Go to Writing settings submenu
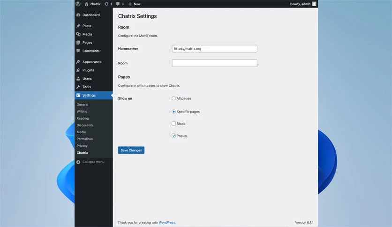 coord(82,112)
